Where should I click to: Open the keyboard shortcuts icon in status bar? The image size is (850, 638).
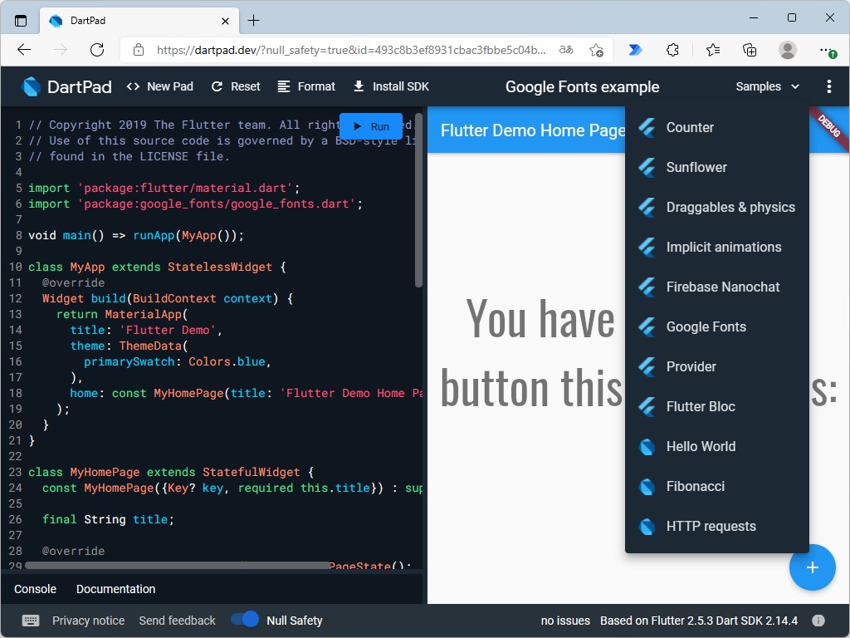coord(30,621)
